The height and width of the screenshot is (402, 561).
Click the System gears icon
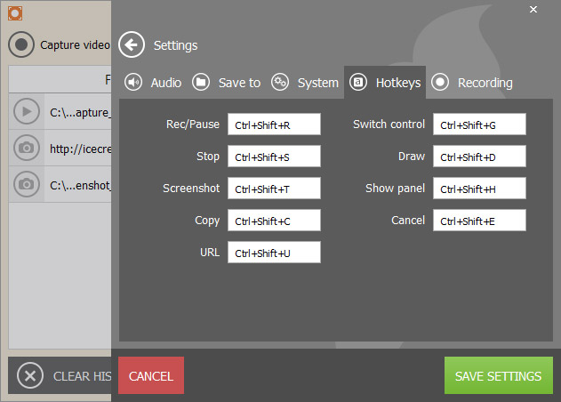(280, 83)
